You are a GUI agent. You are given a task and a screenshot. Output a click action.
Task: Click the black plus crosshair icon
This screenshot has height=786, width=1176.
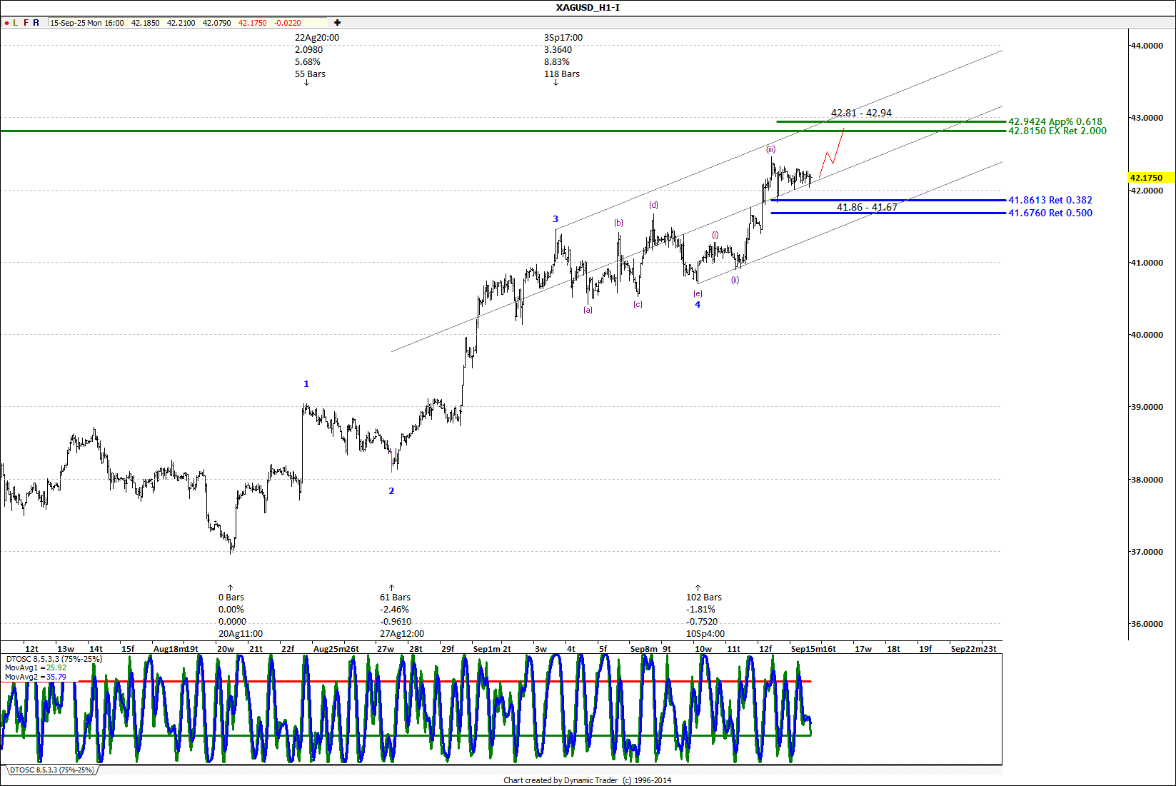(337, 23)
